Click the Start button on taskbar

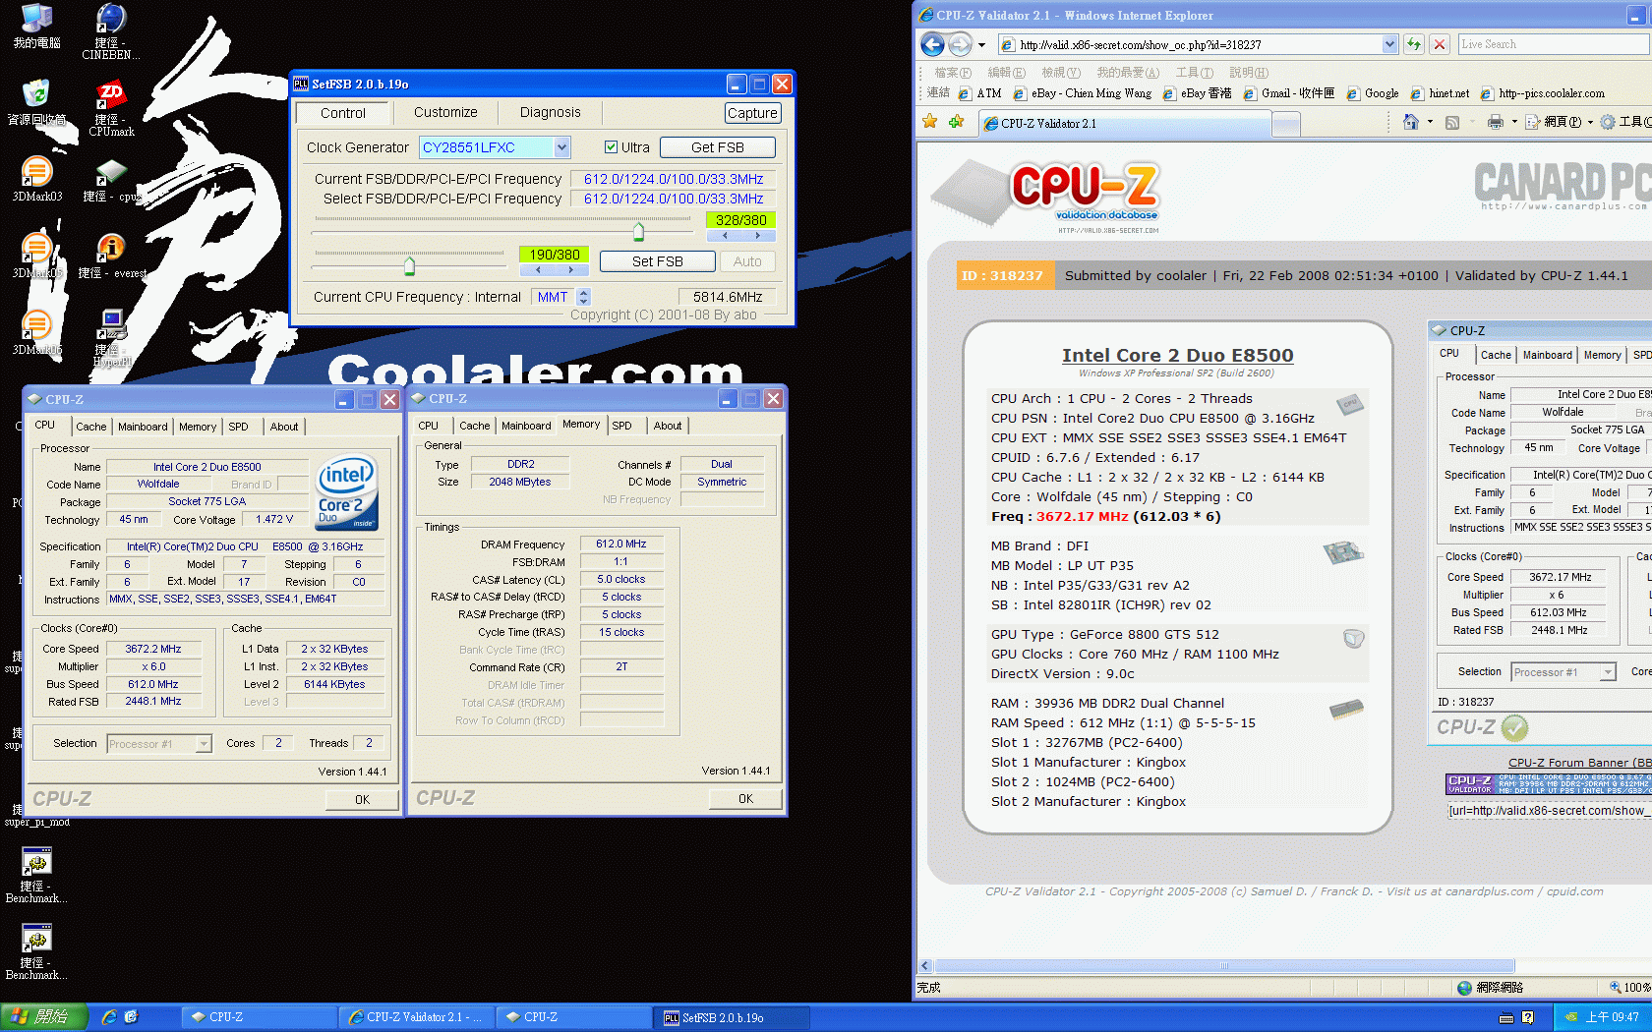pyautogui.click(x=44, y=1017)
